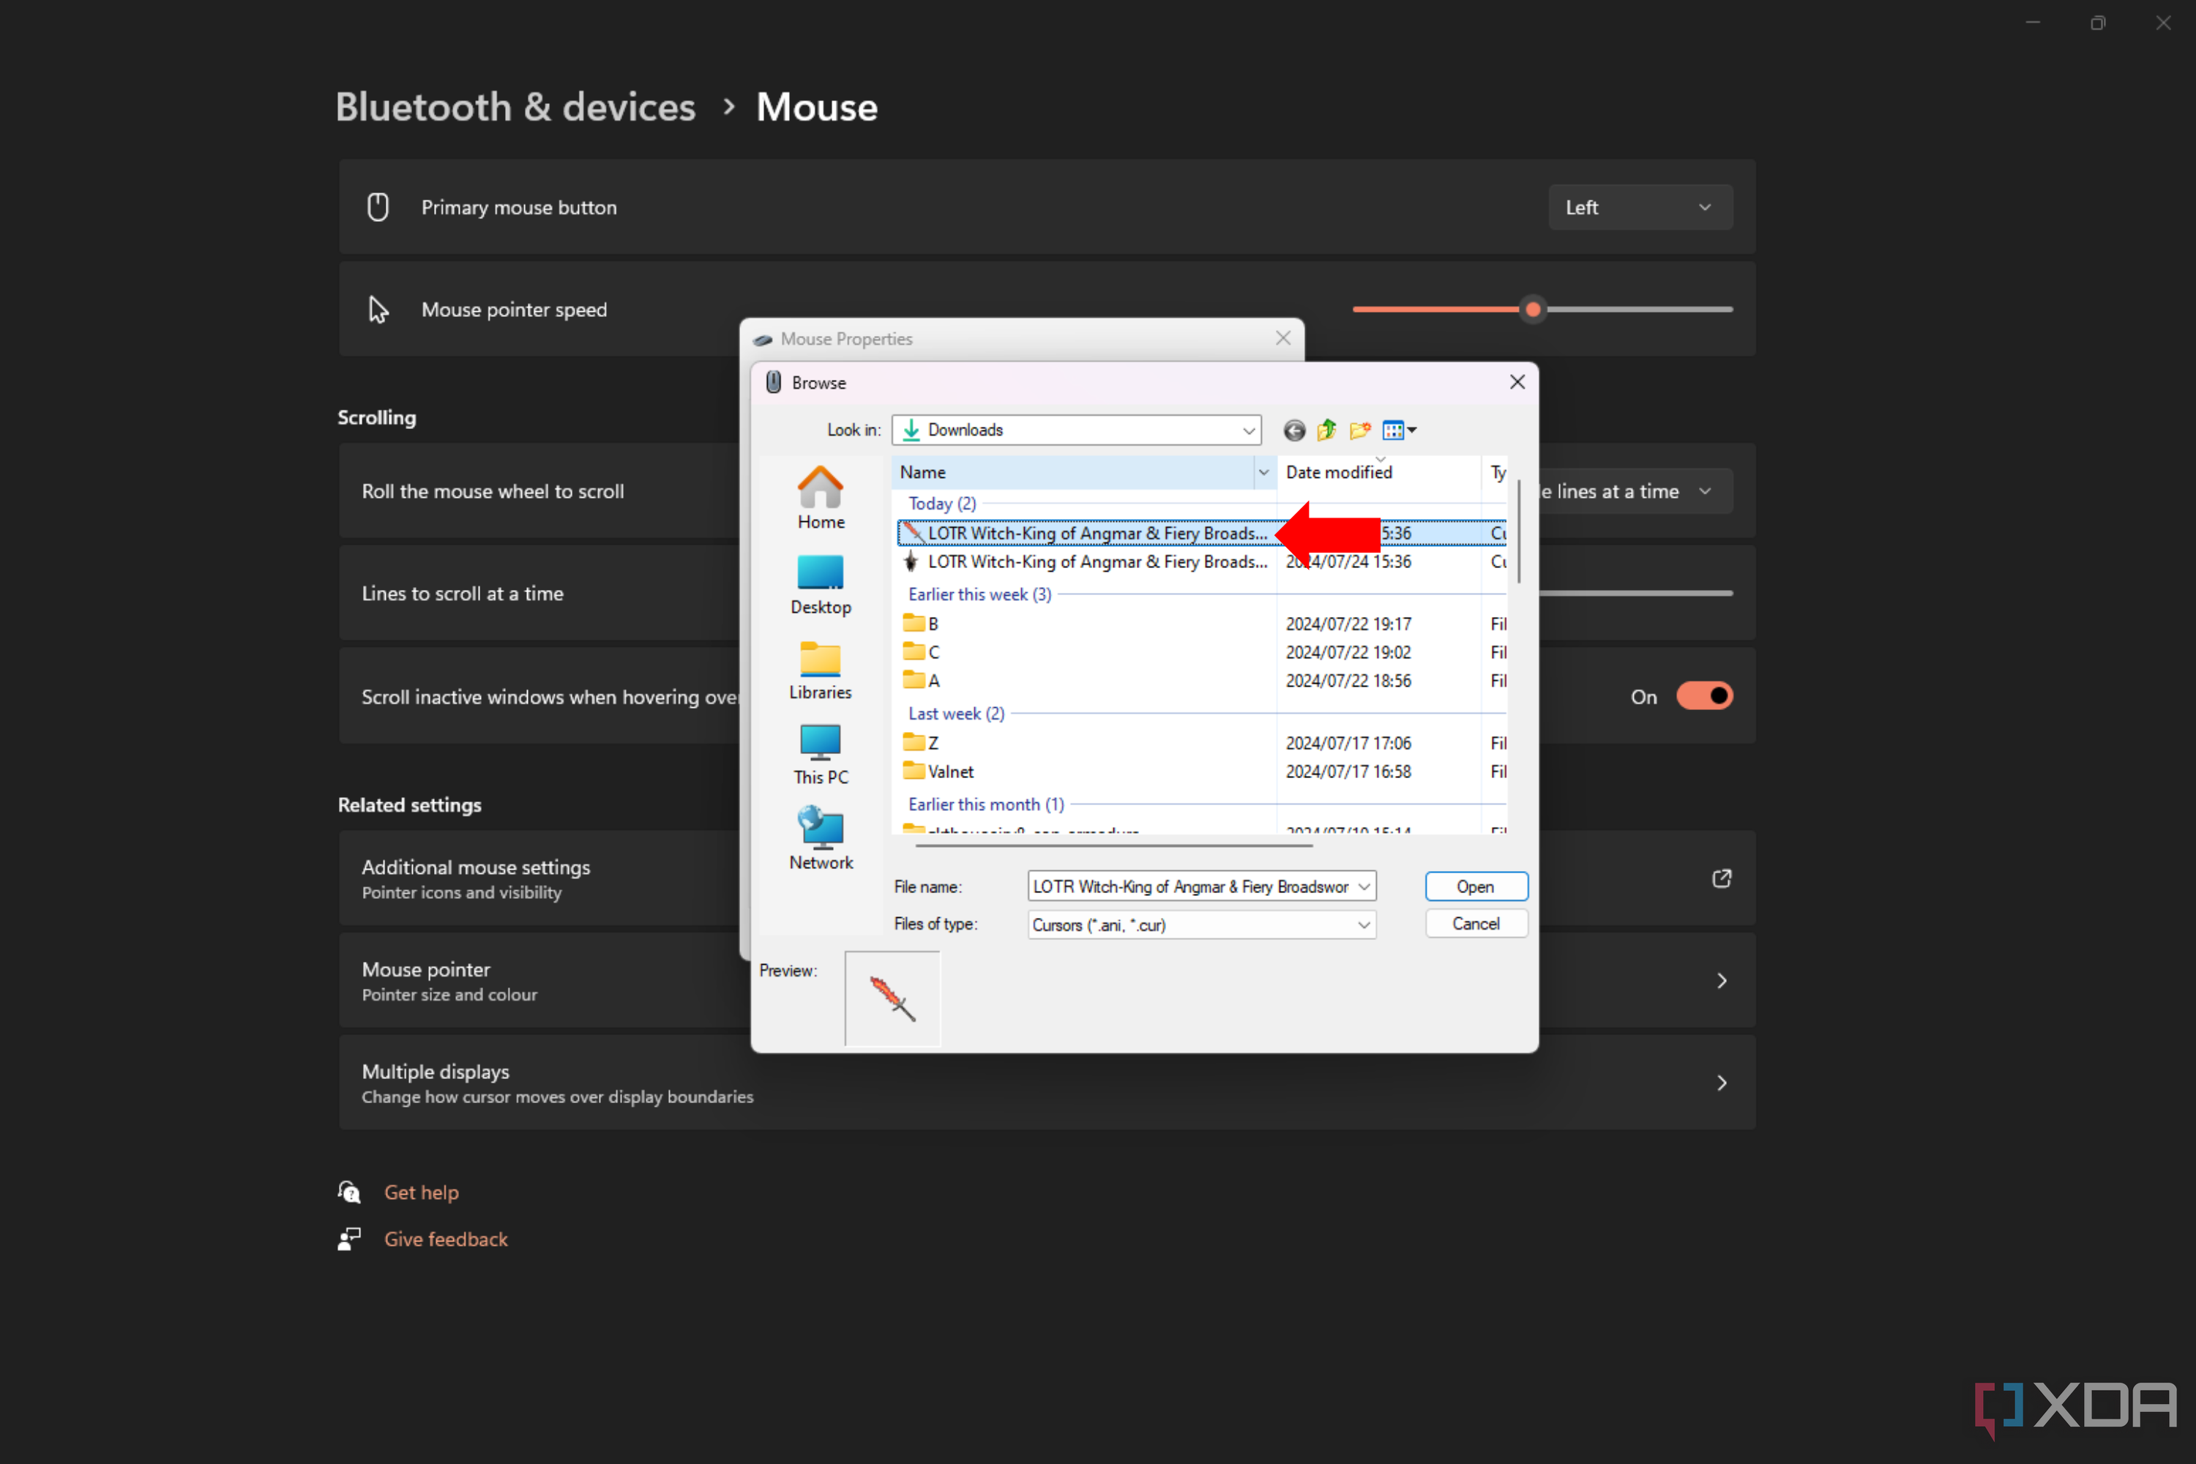Close the Browse dialog
Image resolution: width=2196 pixels, height=1464 pixels.
pyautogui.click(x=1517, y=382)
